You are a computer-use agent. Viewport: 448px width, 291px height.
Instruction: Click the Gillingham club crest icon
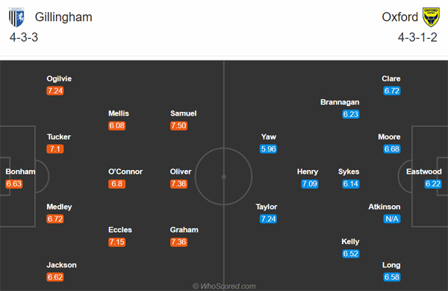coord(16,17)
